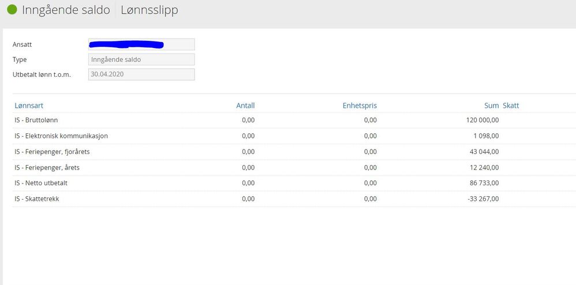Click the Antall value in Elektronisk kommunikasjon row
The width and height of the screenshot is (576, 285).
click(x=248, y=136)
